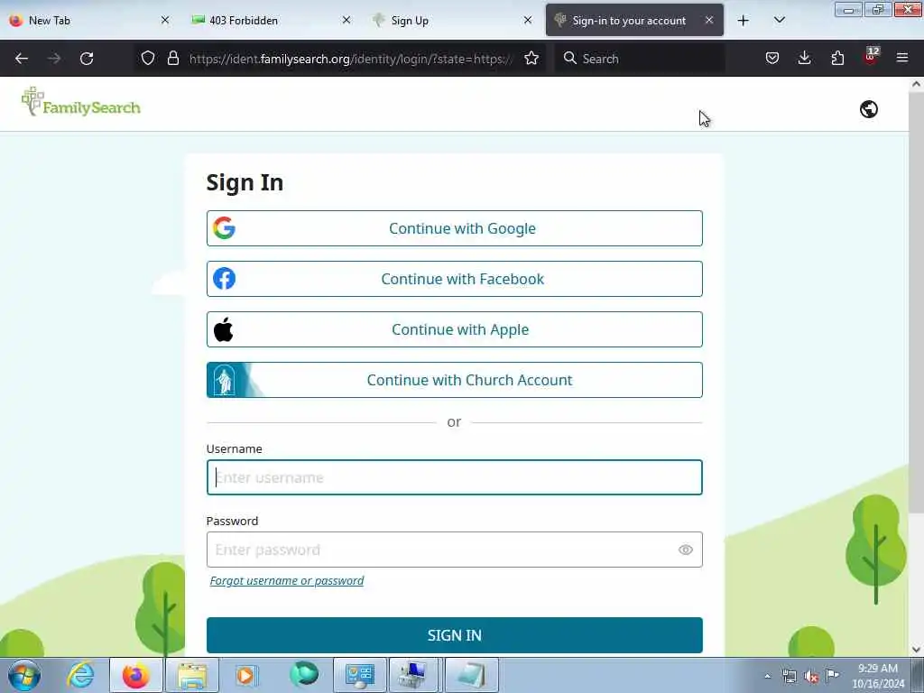
Task: Open the Windows Start button
Action: 24,675
